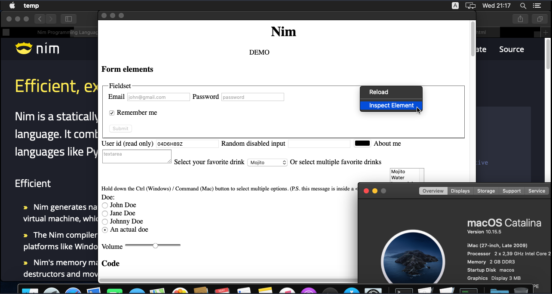
Task: Go back in the Safari window
Action: coord(40,19)
